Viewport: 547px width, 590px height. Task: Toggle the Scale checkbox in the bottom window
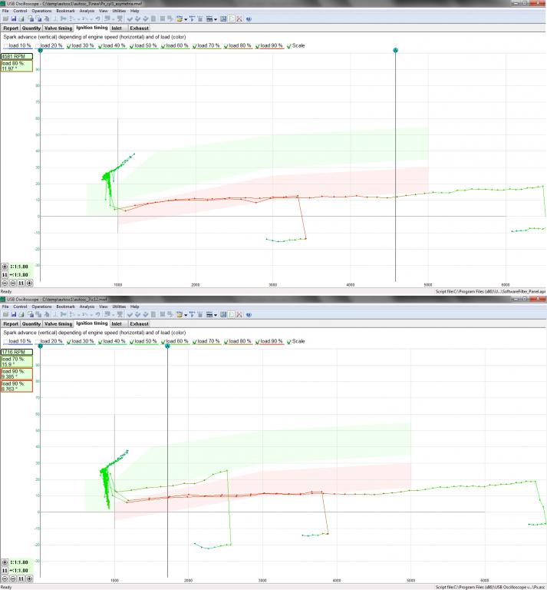289,342
